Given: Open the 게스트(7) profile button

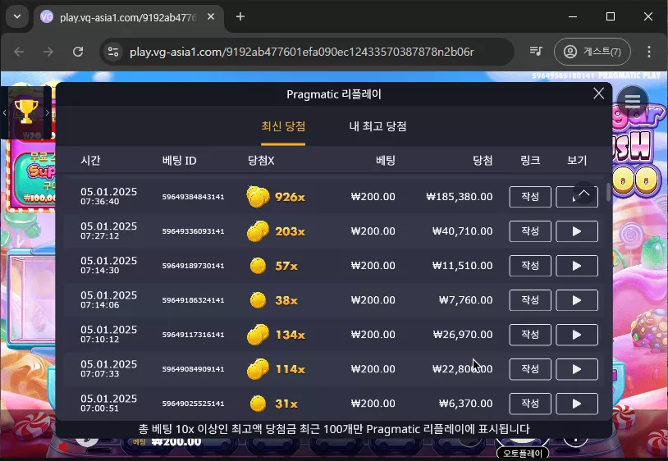Looking at the screenshot, I should point(593,52).
